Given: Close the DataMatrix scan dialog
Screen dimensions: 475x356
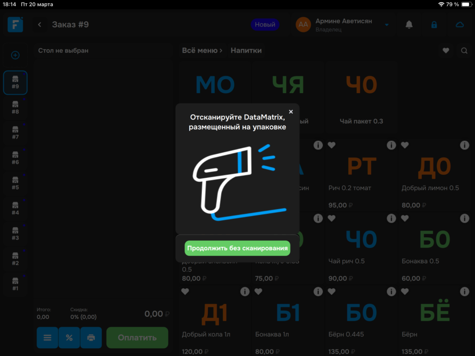Looking at the screenshot, I should pos(291,112).
